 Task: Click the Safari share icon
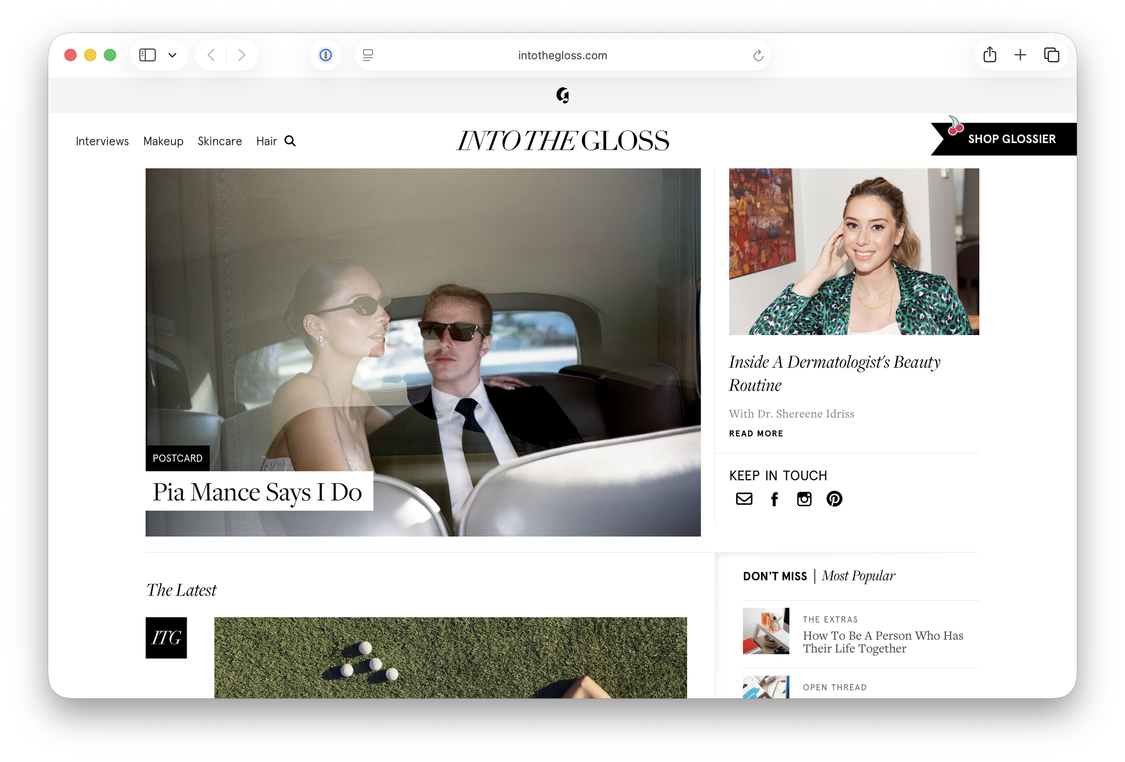pos(990,55)
